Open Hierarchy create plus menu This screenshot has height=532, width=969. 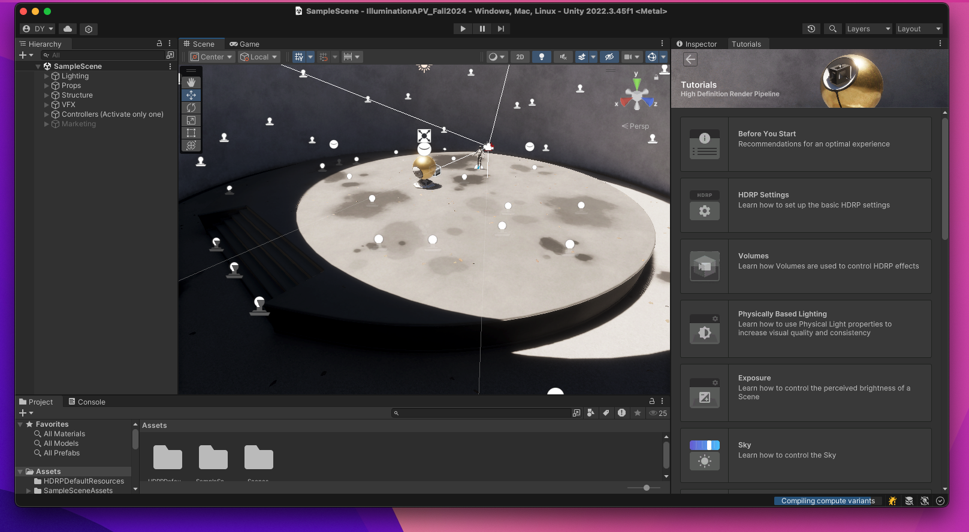pyautogui.click(x=26, y=55)
